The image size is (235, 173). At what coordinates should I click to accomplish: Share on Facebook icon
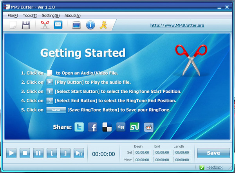tap(92, 127)
